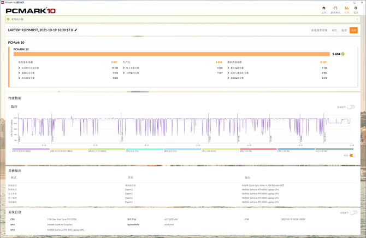Expand the content creation row showing 4 676

pos(278,78)
